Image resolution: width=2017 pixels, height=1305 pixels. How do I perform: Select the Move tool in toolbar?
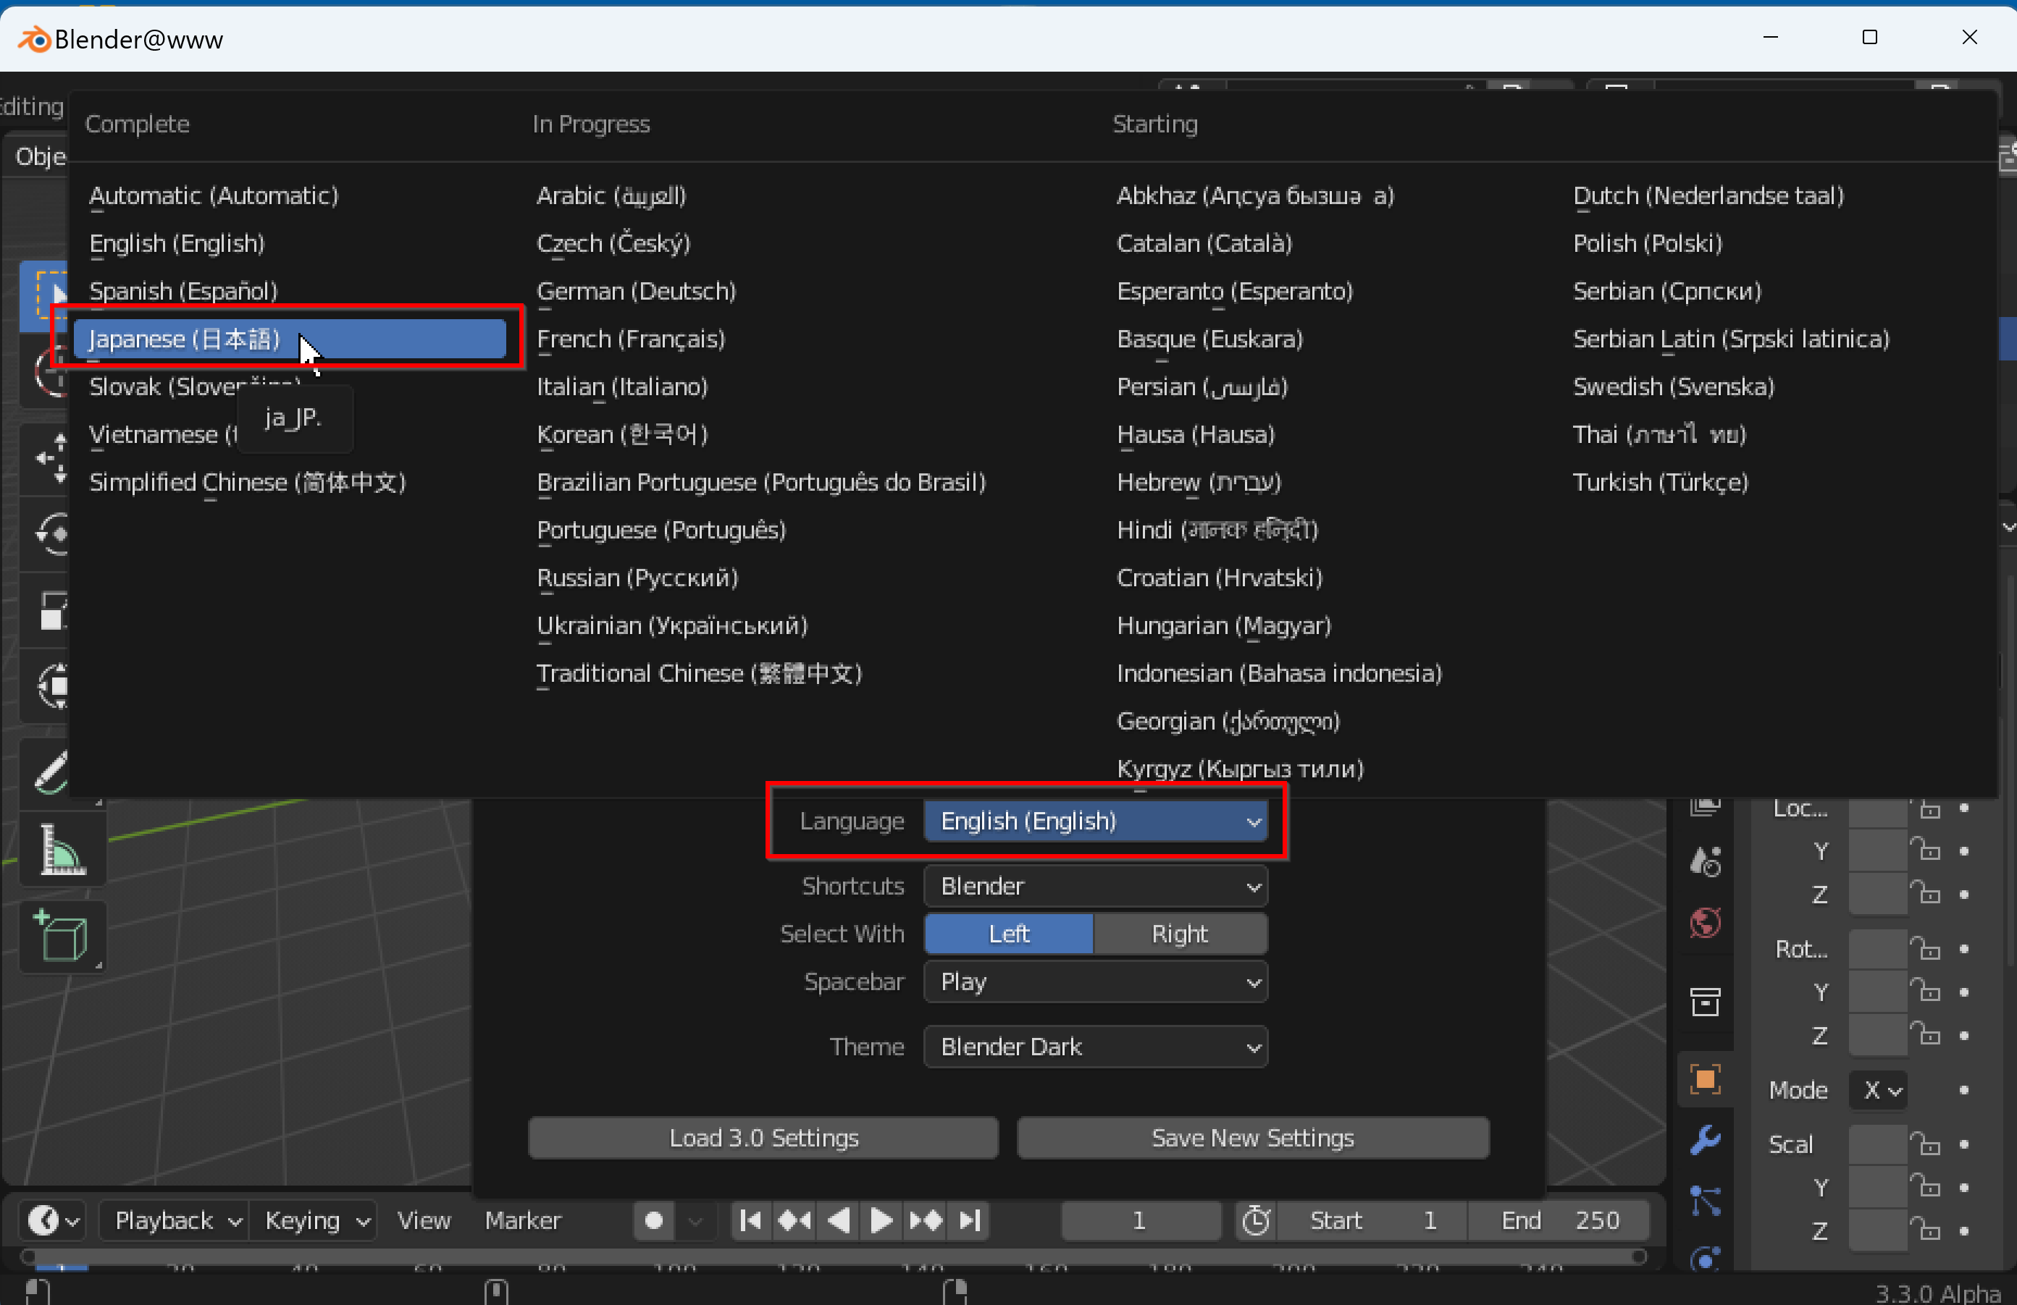51,458
